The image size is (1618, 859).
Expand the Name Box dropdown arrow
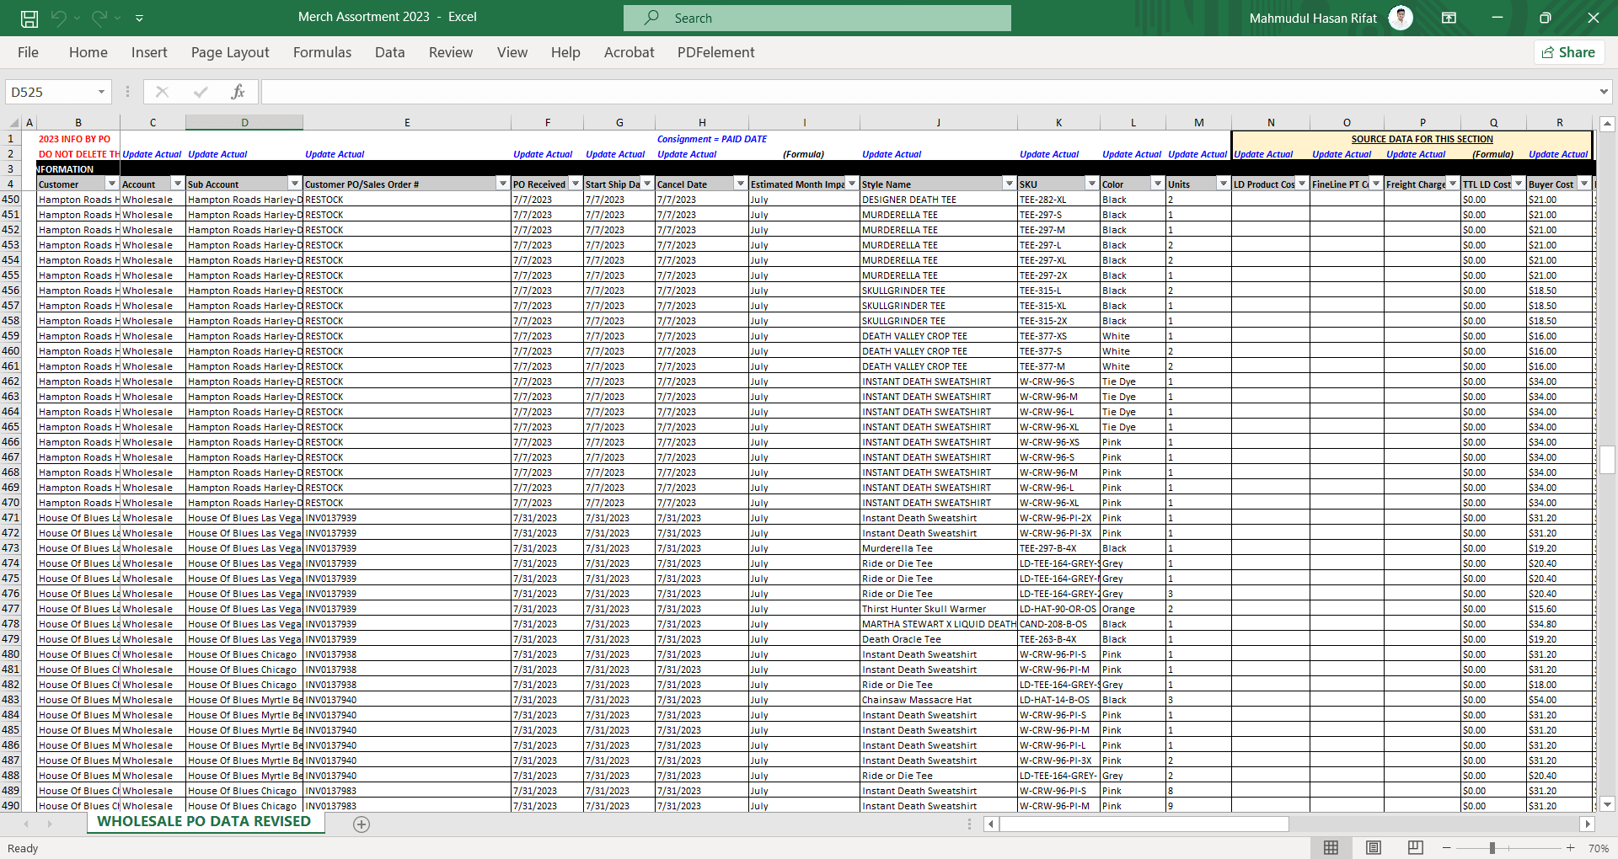(x=102, y=92)
